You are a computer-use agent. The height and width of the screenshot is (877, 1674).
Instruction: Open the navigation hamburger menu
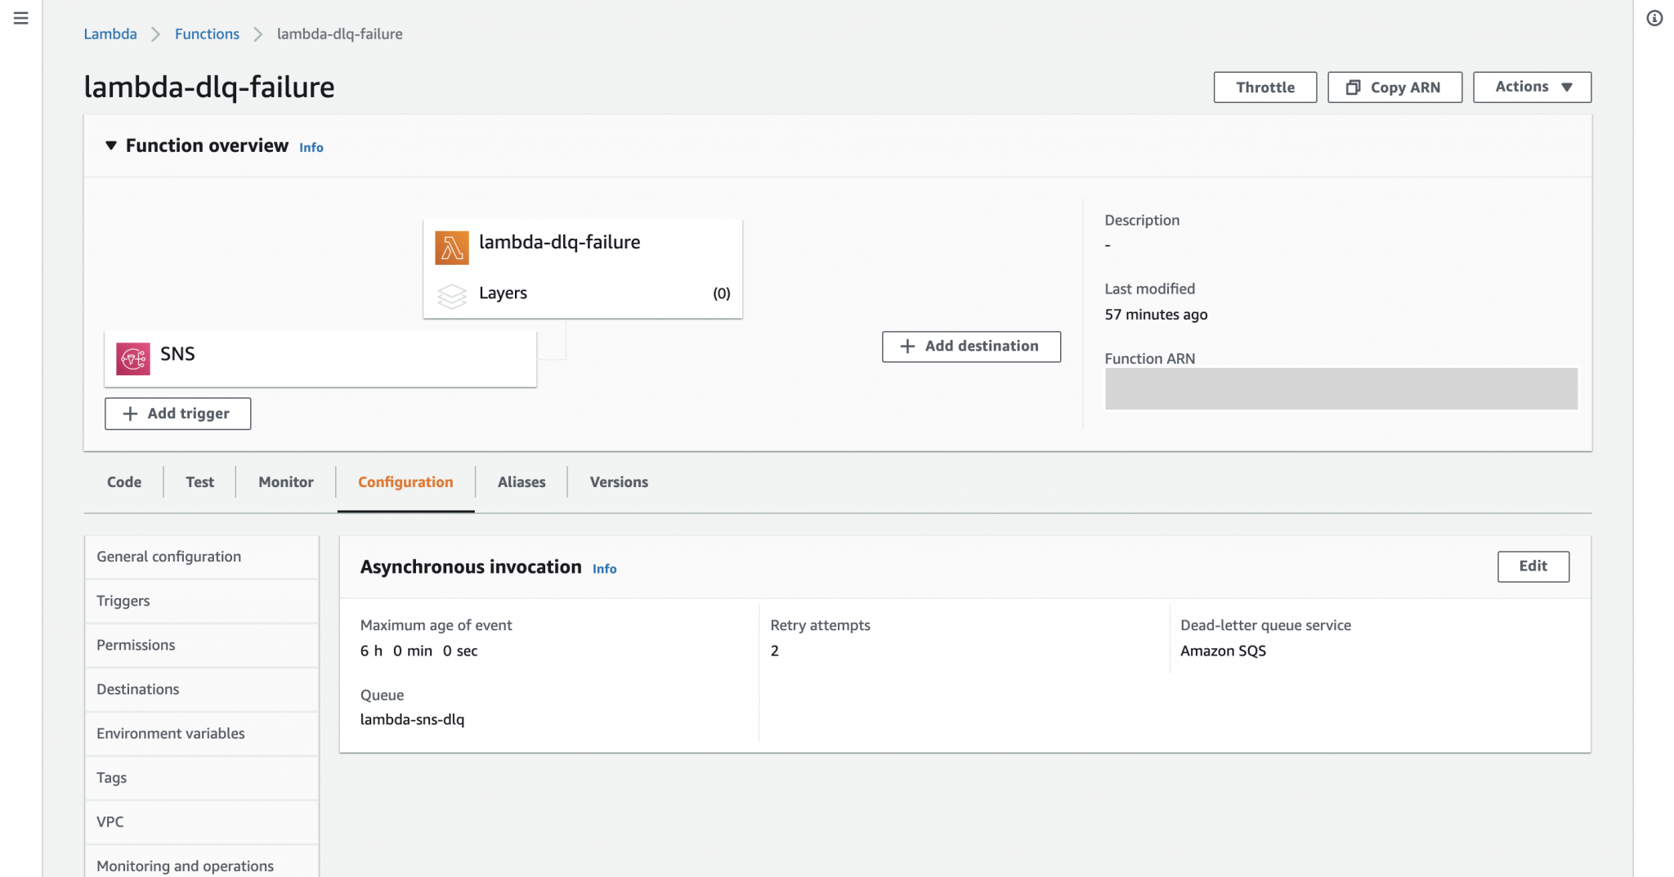tap(20, 18)
